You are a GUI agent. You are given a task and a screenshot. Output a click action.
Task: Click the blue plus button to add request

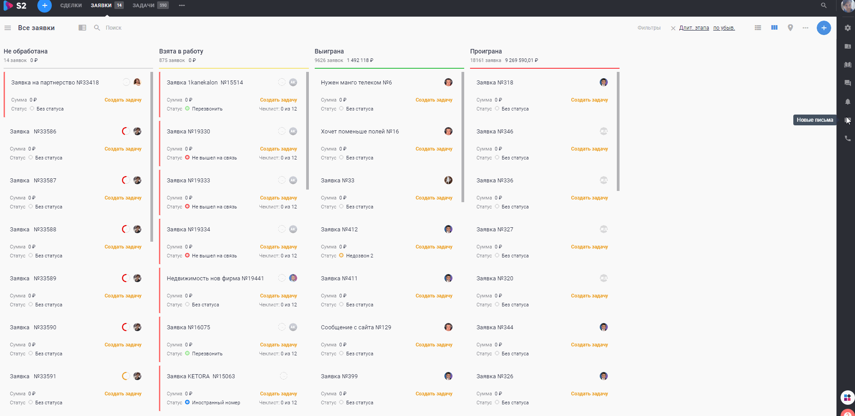pos(824,27)
